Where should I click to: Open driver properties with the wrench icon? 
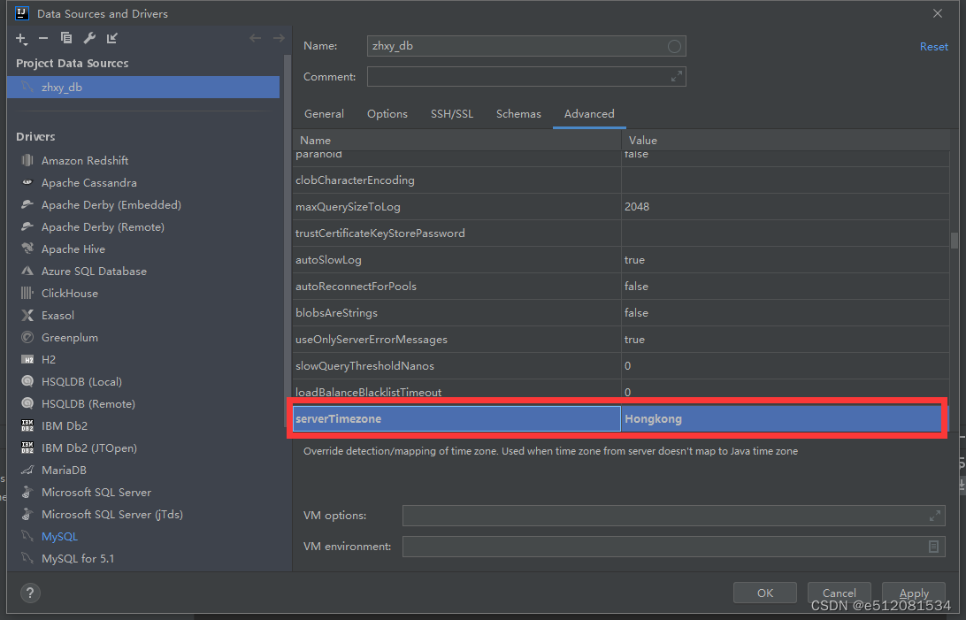[88, 38]
